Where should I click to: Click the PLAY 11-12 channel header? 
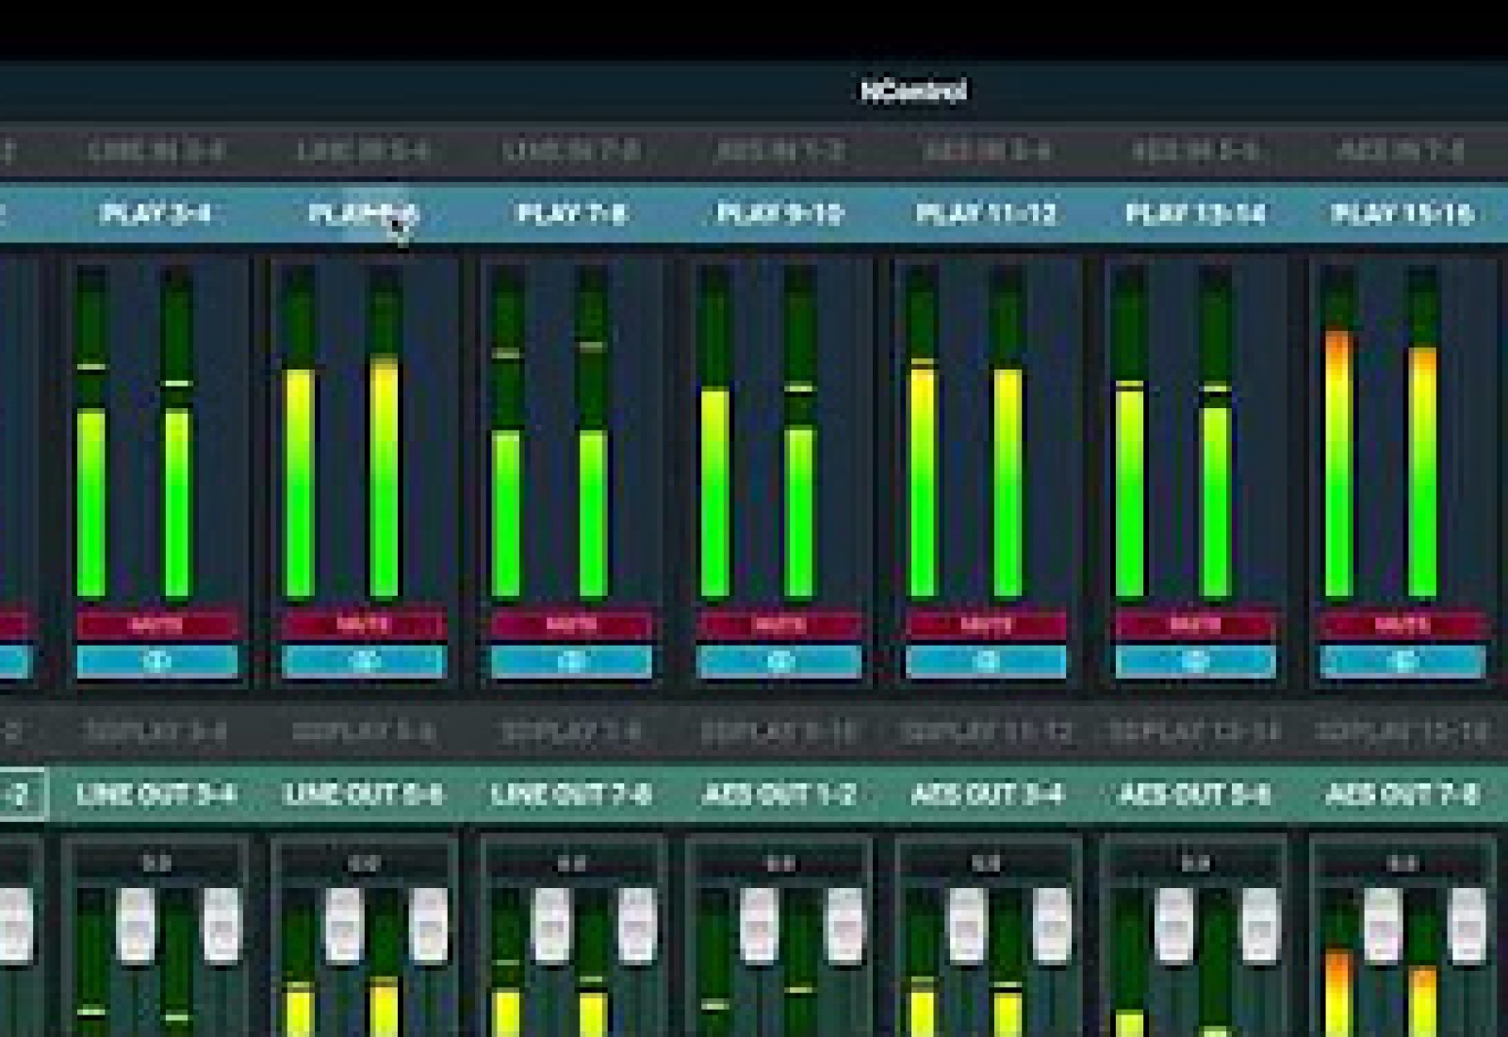986,214
